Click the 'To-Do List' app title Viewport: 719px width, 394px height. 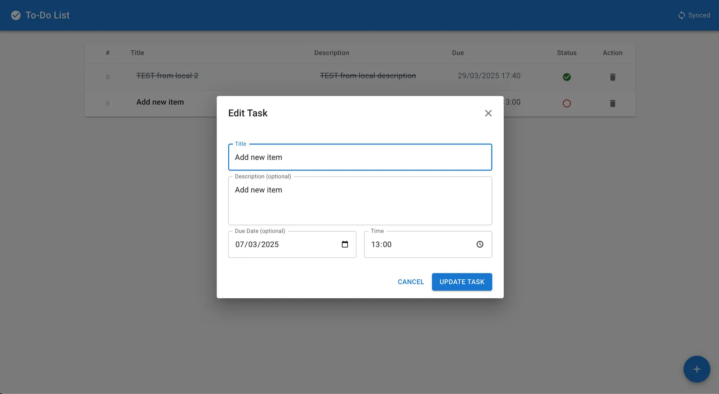48,15
